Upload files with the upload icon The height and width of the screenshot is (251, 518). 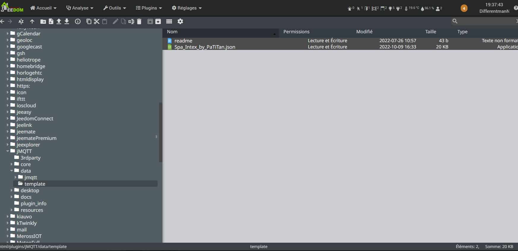(59, 21)
